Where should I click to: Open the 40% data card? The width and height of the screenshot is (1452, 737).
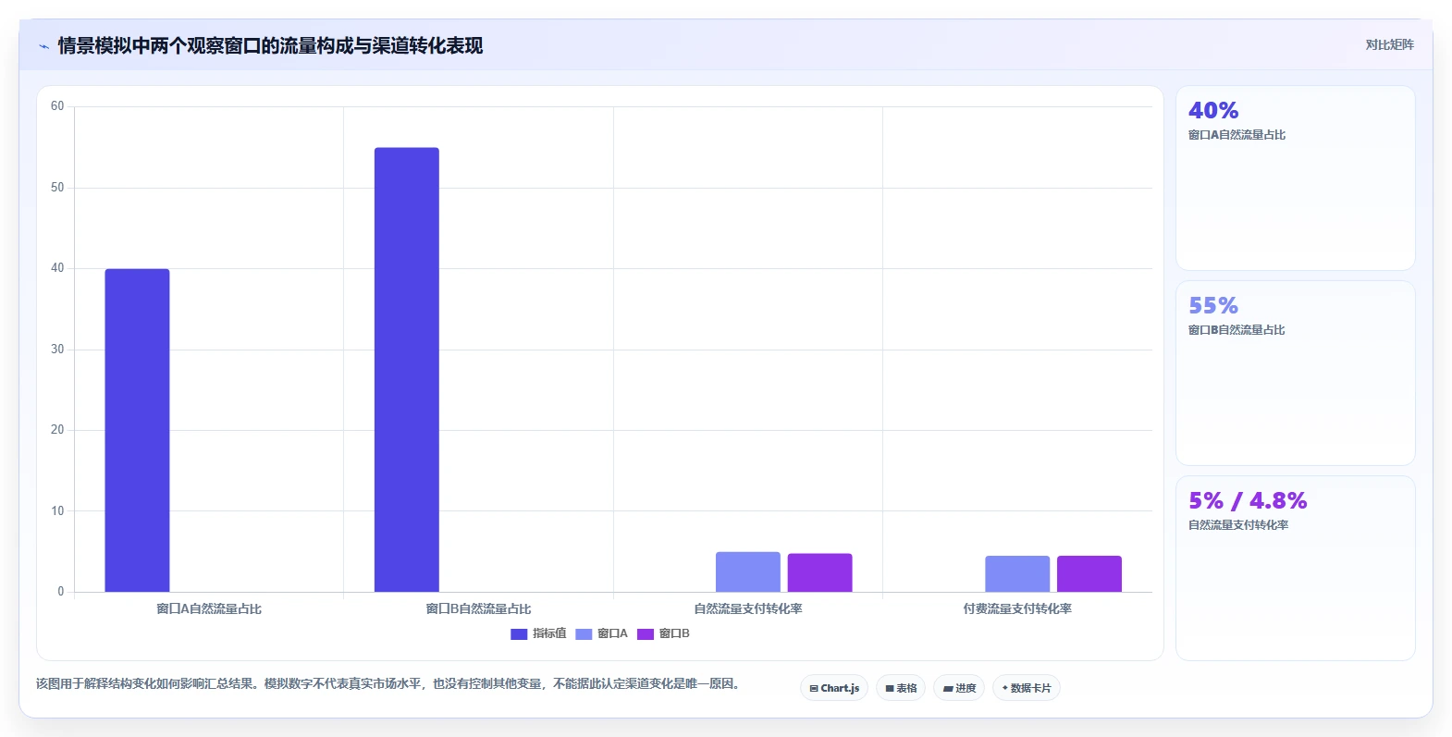1296,178
